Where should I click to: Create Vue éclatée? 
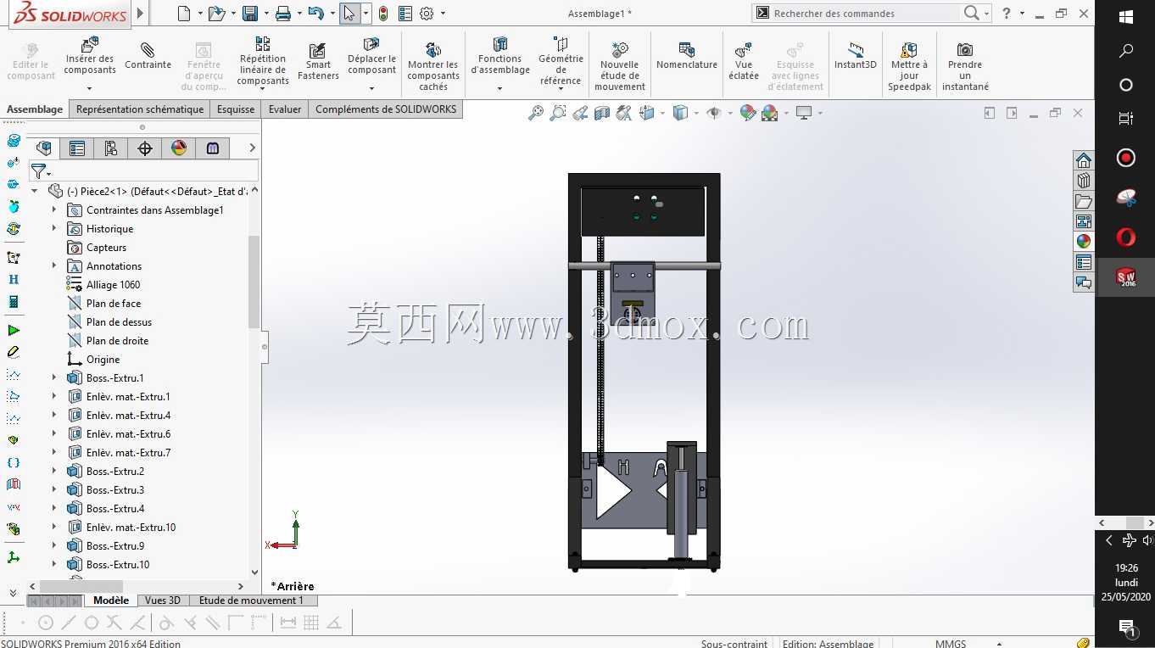pos(744,61)
